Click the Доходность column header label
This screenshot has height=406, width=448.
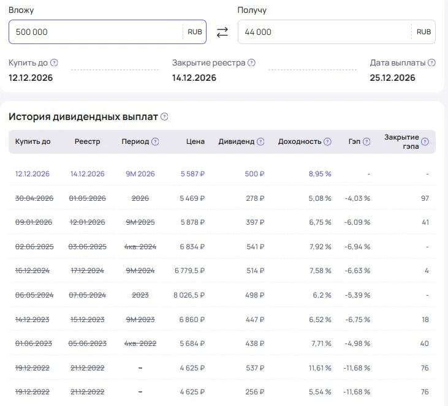[x=300, y=141]
